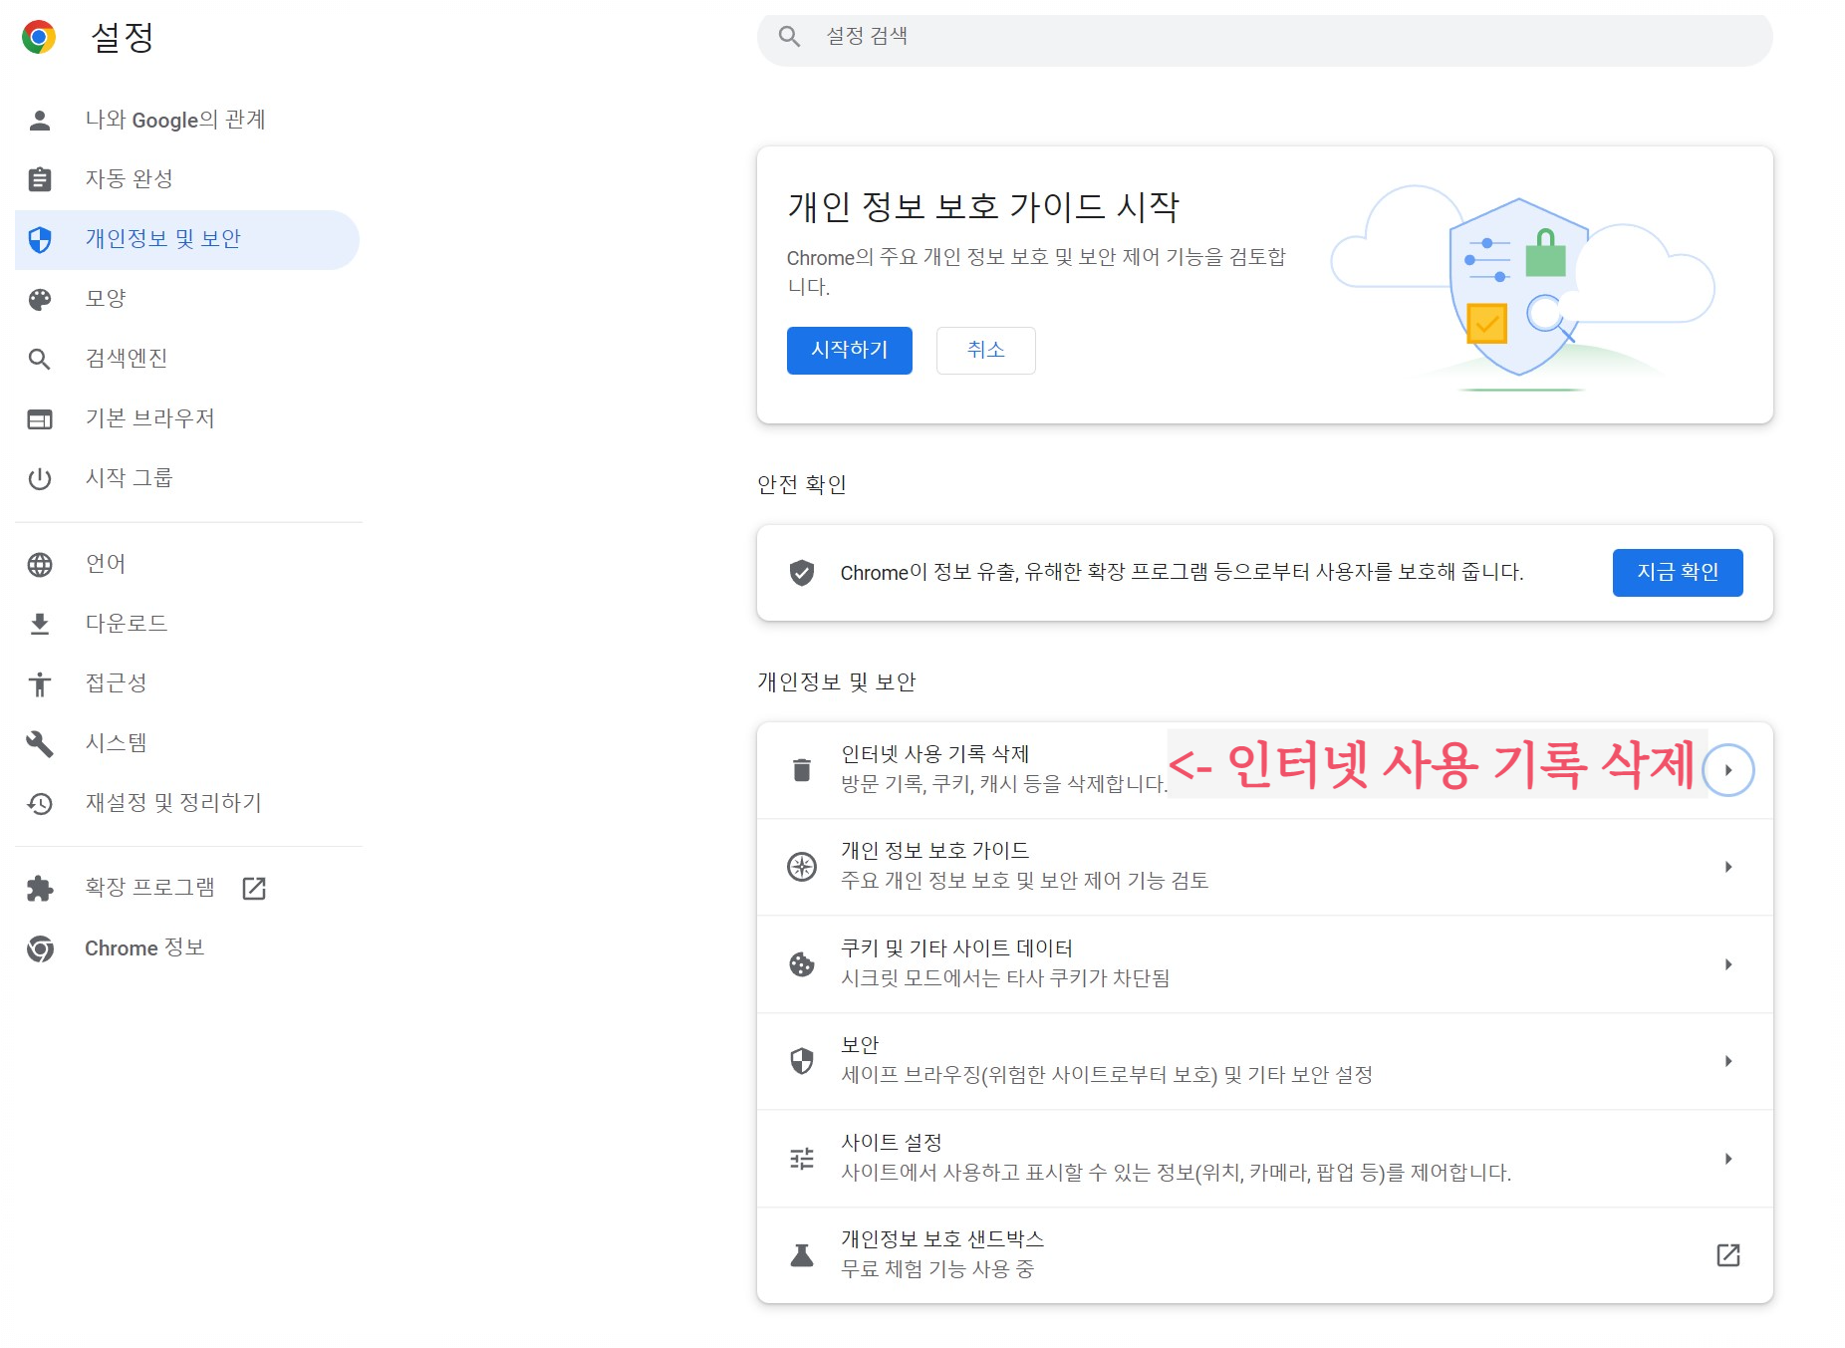Click the shield icon in the 보안 row
The image size is (1845, 1348).
pyautogui.click(x=802, y=1061)
